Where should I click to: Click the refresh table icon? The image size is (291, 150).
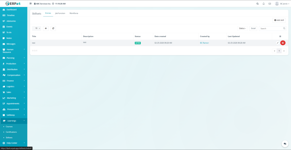(x=53, y=28)
